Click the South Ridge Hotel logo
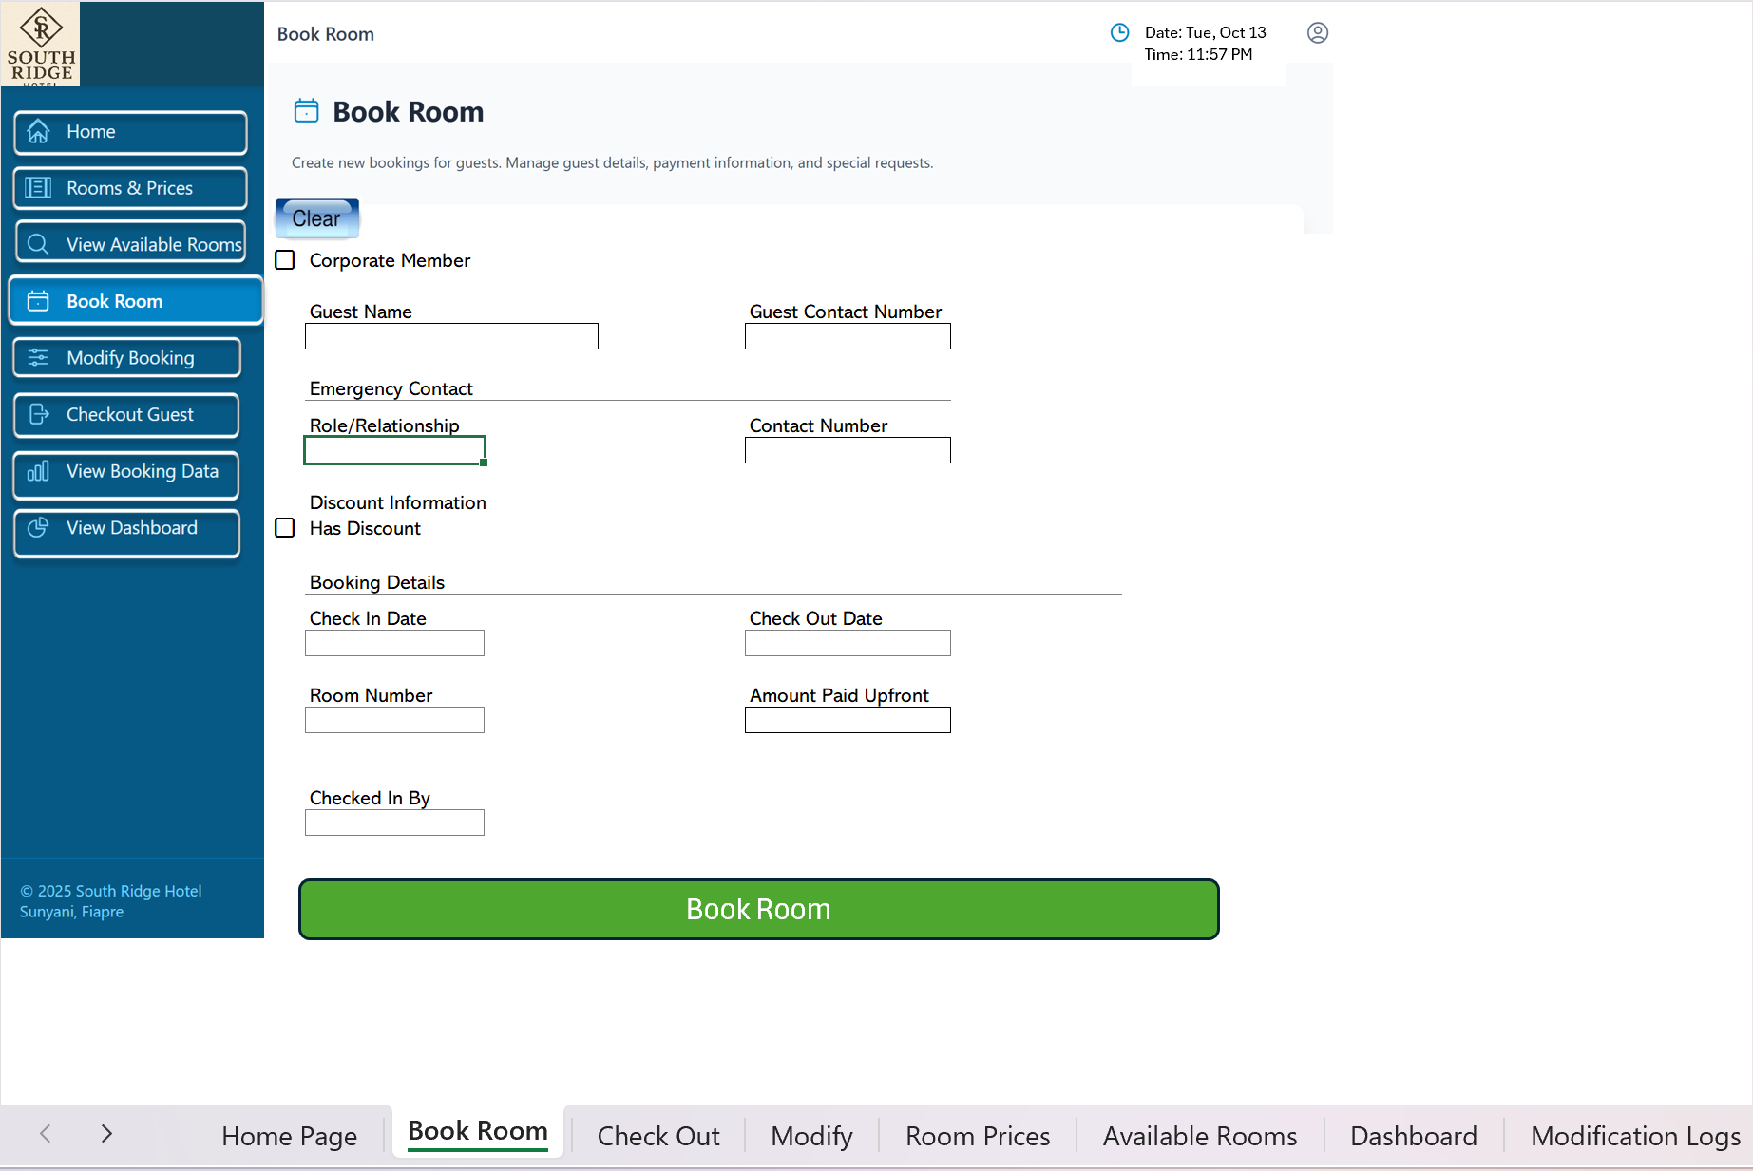Screen dimensions: 1753x1171 tap(41, 45)
